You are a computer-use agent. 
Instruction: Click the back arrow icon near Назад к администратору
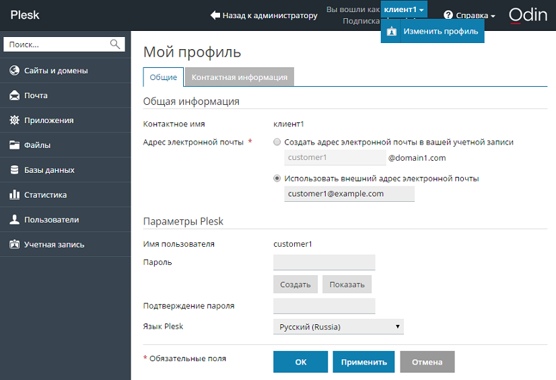215,15
